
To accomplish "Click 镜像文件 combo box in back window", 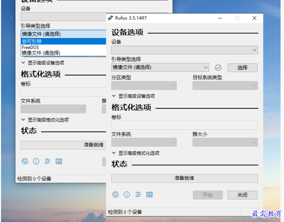I will [x=64, y=34].
